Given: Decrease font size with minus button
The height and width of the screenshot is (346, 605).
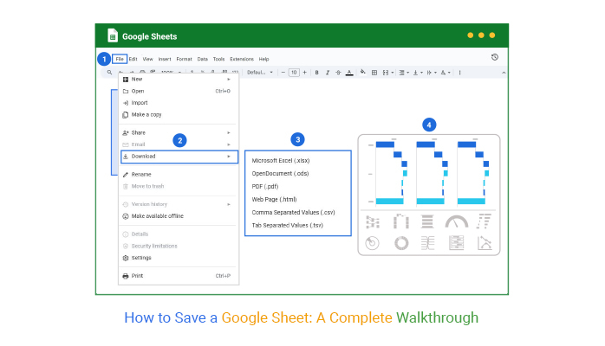Looking at the screenshot, I should click(283, 73).
